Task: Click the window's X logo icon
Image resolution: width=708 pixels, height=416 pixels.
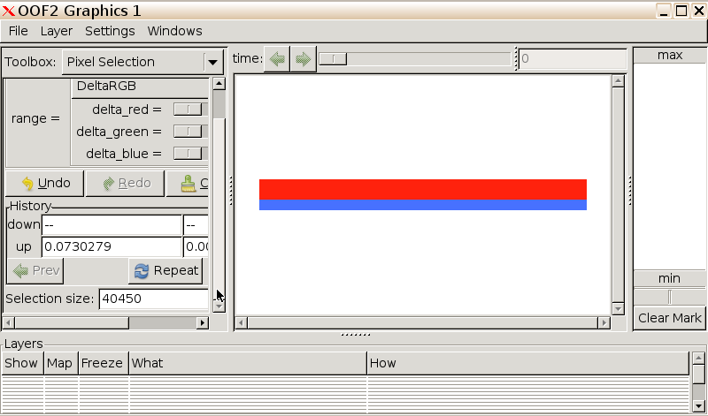Action: (x=8, y=11)
